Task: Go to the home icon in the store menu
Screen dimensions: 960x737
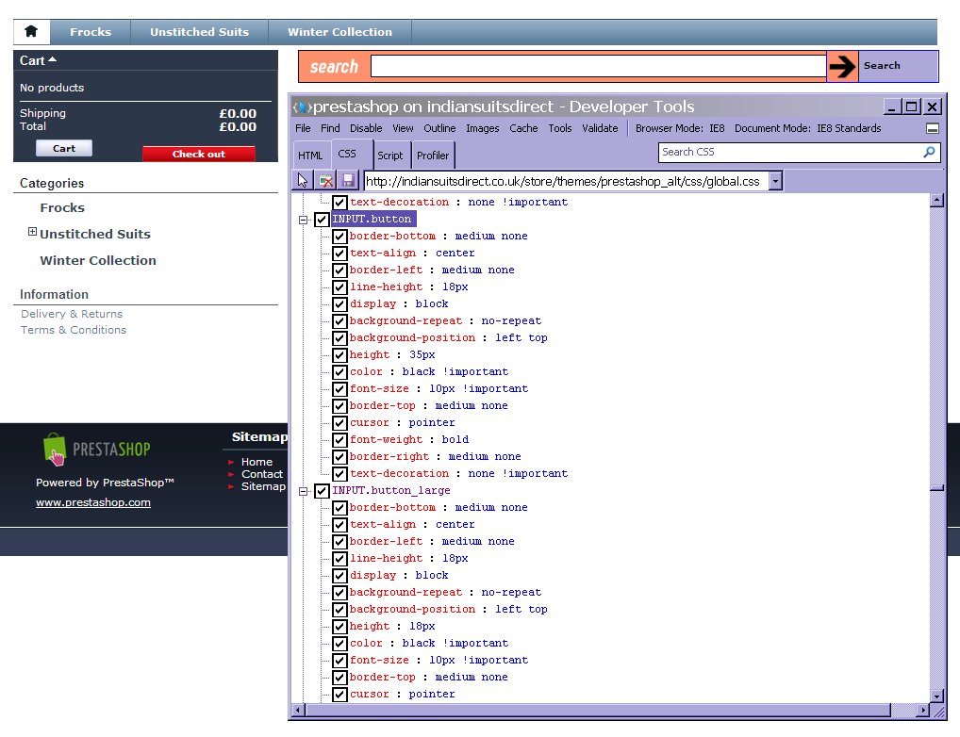Action: click(31, 32)
